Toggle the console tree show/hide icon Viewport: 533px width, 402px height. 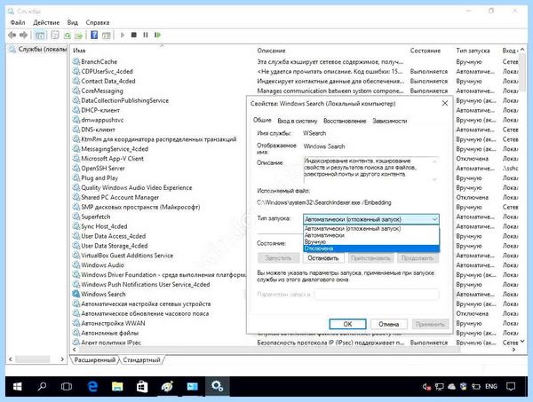40,35
